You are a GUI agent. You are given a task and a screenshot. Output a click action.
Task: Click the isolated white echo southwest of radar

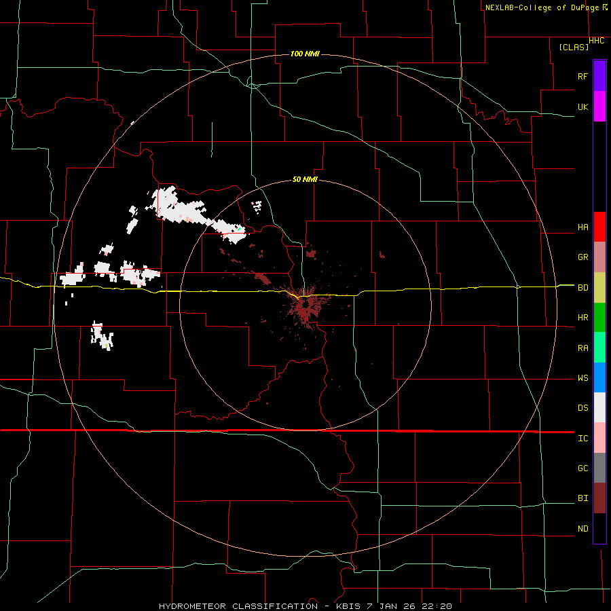pyautogui.click(x=102, y=336)
